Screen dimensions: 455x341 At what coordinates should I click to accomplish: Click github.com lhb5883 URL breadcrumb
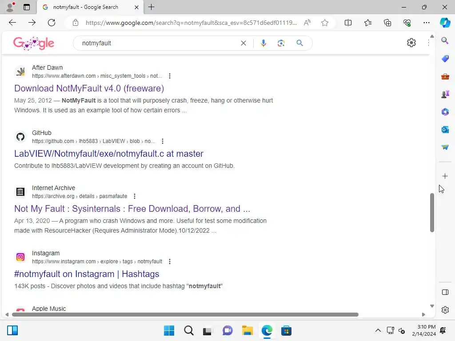93,141
